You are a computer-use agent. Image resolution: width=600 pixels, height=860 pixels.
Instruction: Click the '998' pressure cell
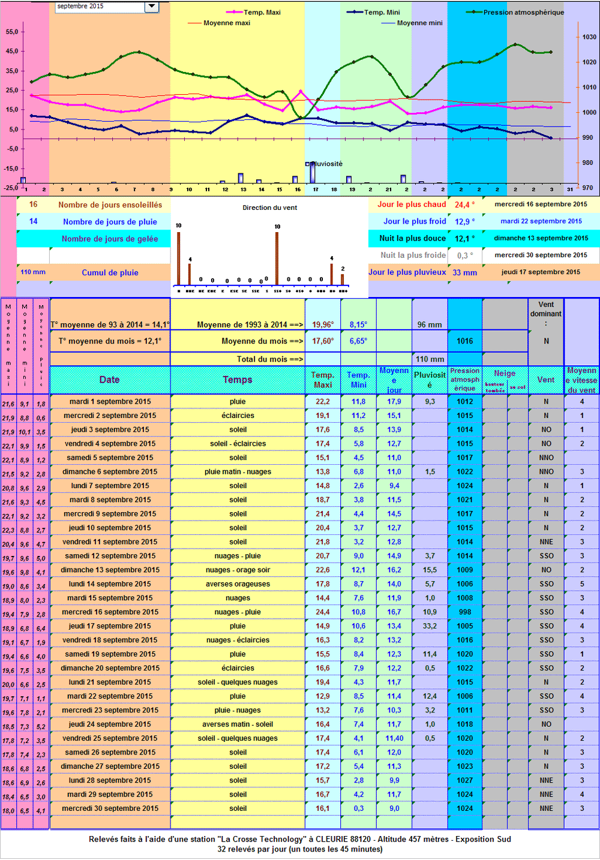(x=465, y=612)
